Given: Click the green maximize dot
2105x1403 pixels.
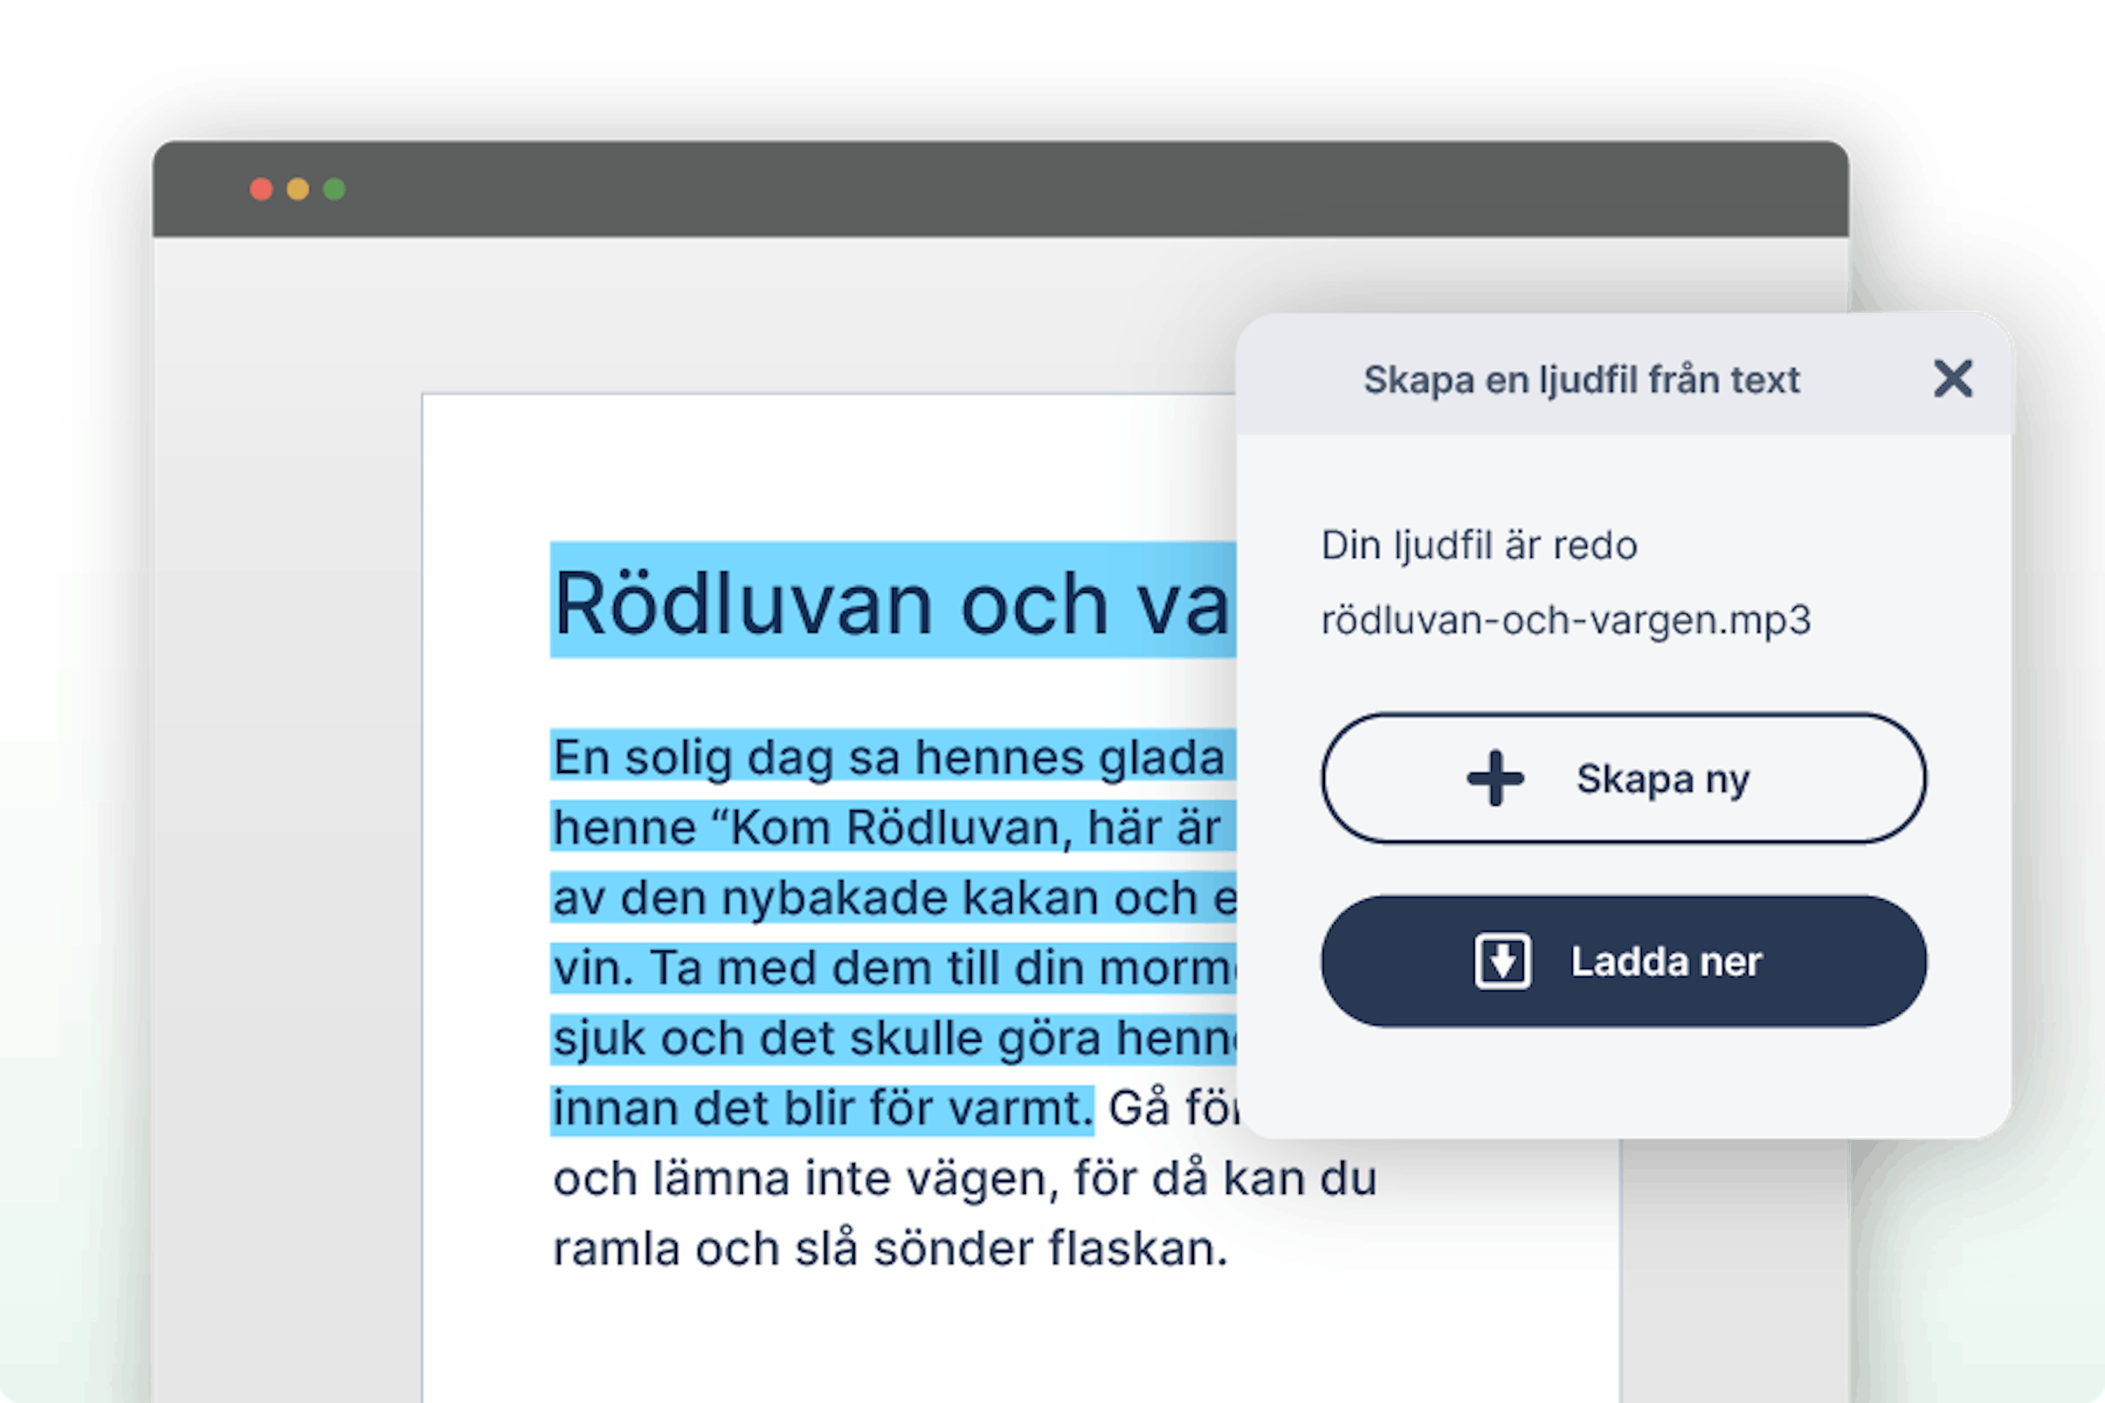Looking at the screenshot, I should point(335,190).
